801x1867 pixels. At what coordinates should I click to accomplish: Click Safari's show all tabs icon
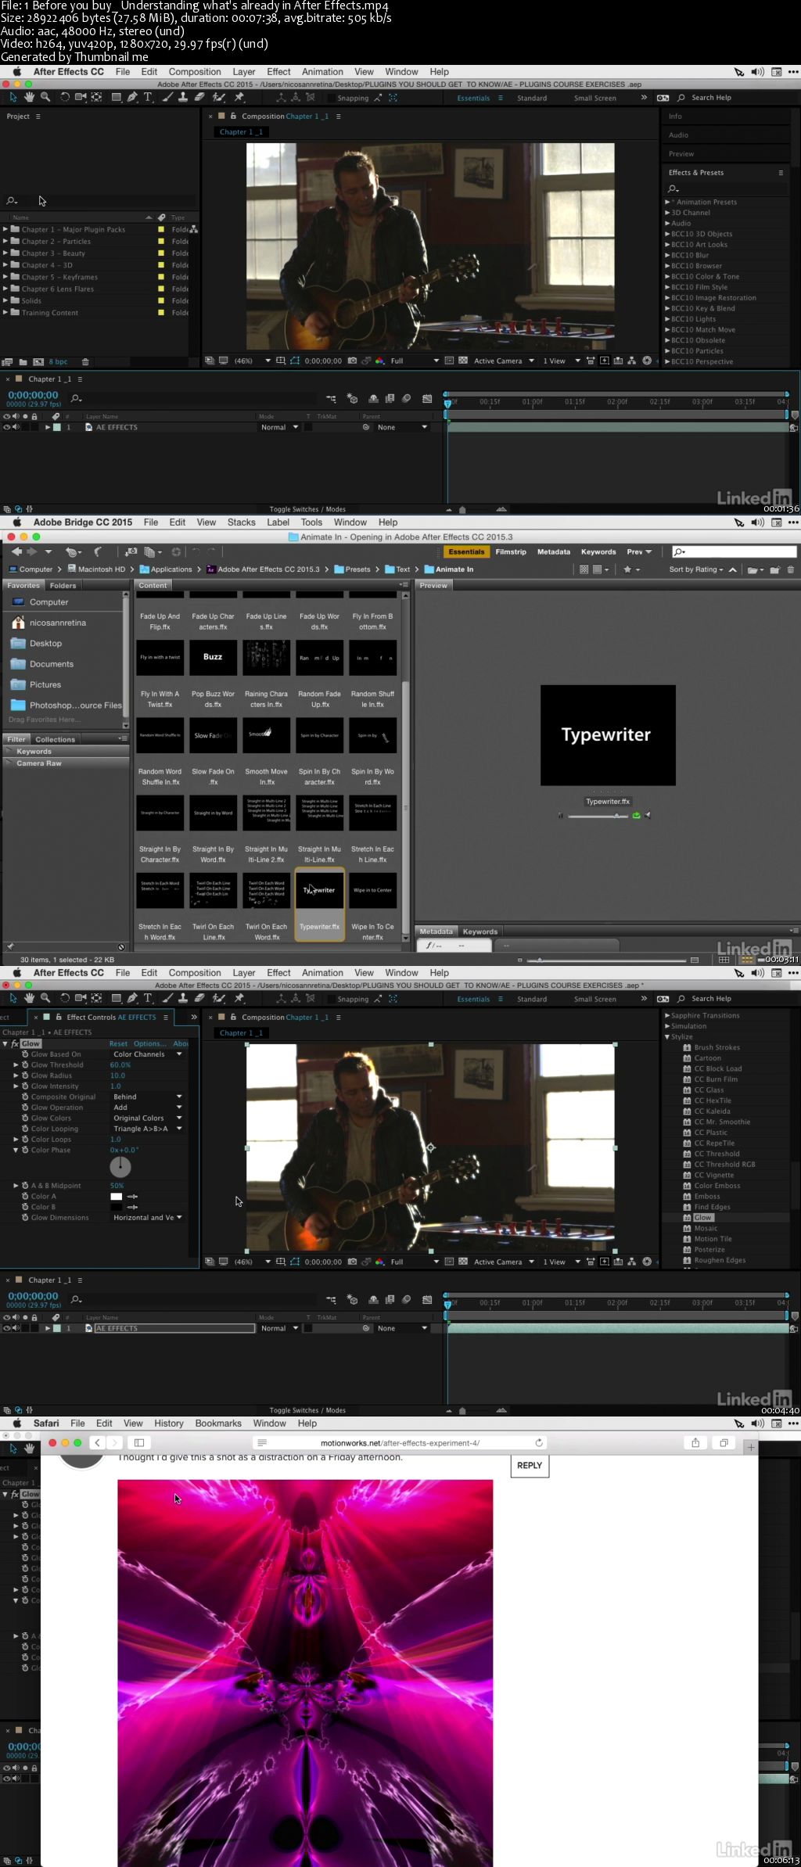pyautogui.click(x=724, y=1442)
